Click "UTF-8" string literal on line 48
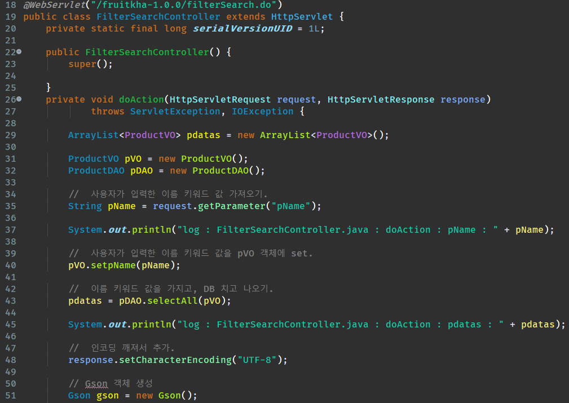Image resolution: width=569 pixels, height=403 pixels. tap(257, 360)
